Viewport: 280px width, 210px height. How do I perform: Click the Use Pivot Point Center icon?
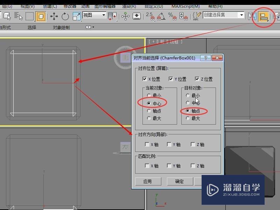(x=112, y=16)
